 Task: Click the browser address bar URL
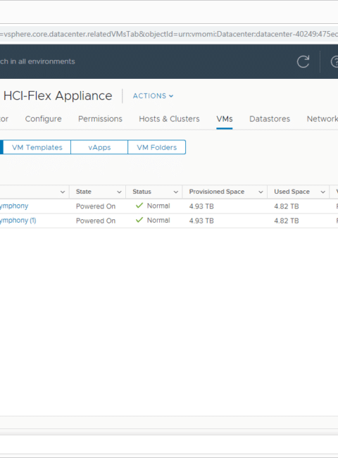pyautogui.click(x=169, y=35)
